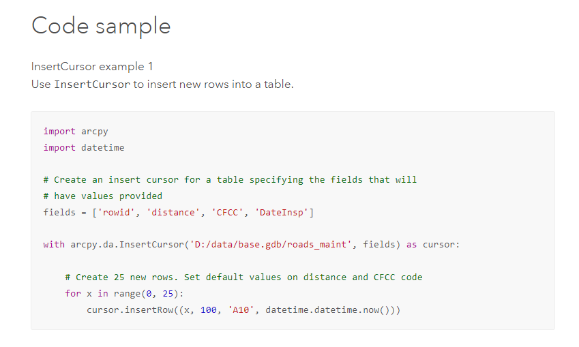
Task: Click the "# have values provided" comment
Action: 103,196
